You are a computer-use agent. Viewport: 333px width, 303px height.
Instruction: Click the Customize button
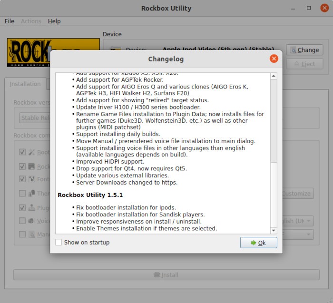coord(298,194)
